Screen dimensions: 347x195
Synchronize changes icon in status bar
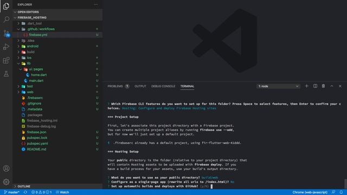(25, 192)
